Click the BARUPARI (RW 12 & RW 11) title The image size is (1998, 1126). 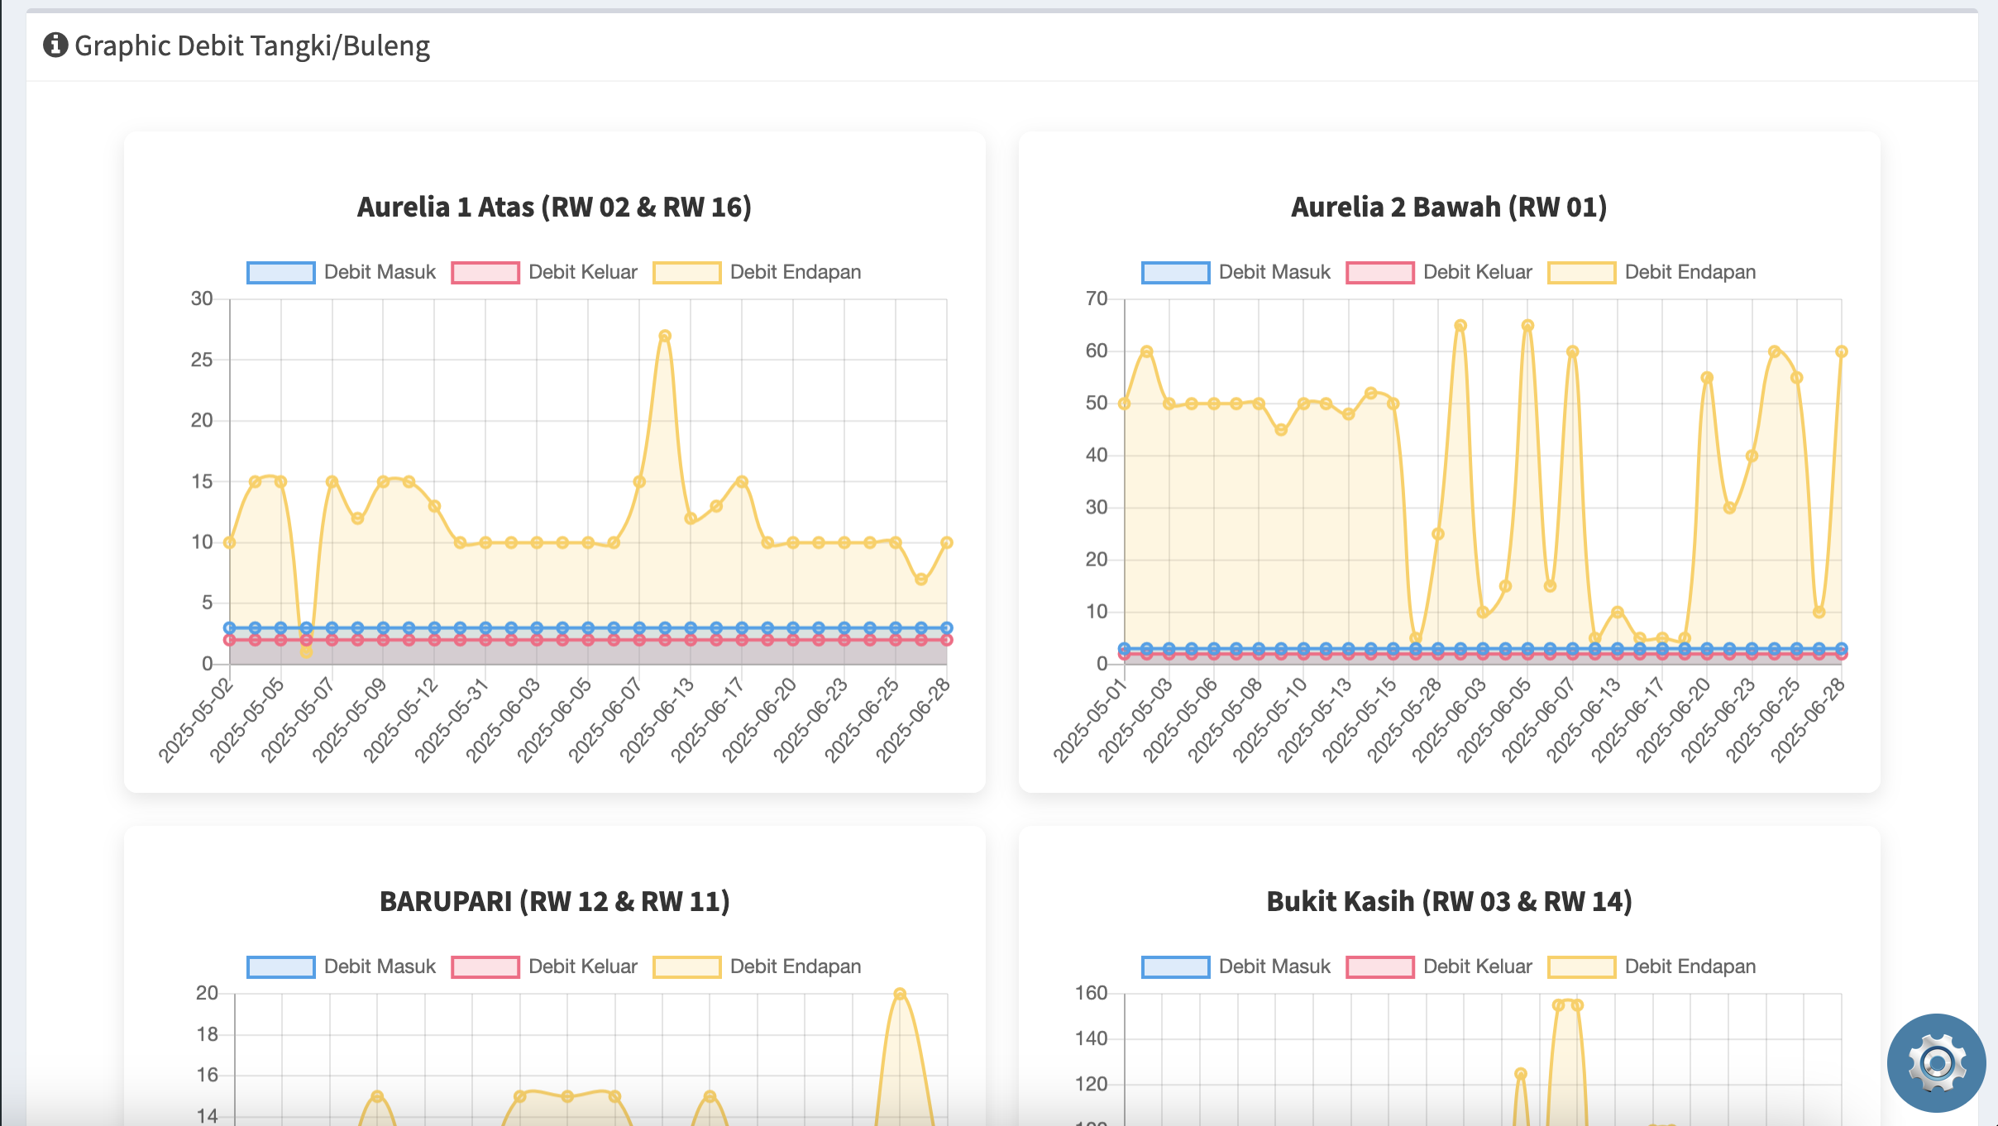(554, 901)
